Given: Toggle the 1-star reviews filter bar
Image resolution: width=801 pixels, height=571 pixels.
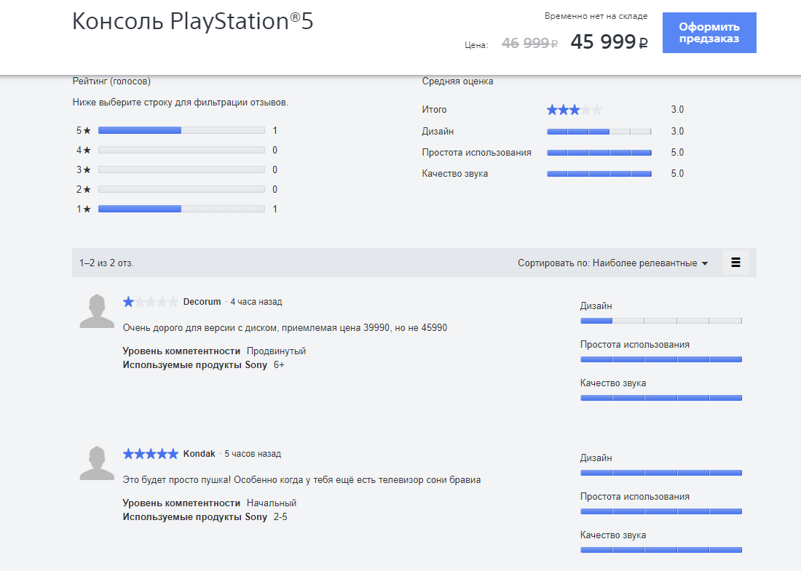Looking at the screenshot, I should click(x=181, y=208).
